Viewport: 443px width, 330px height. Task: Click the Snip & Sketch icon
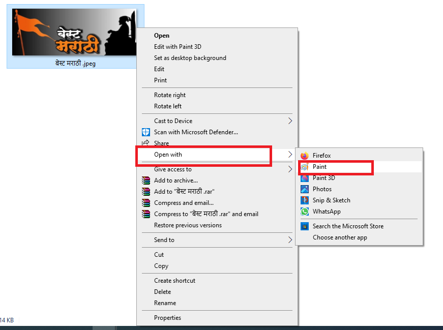[305, 200]
